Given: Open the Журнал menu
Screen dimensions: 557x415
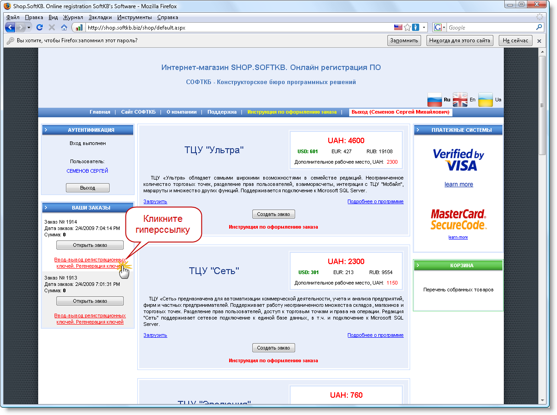Looking at the screenshot, I should pyautogui.click(x=73, y=17).
